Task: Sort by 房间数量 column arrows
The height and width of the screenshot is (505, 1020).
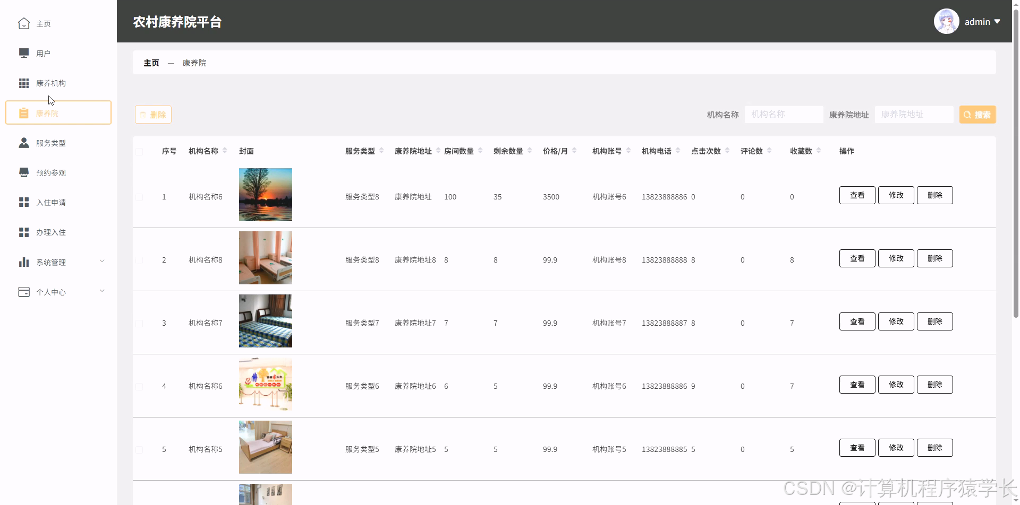Action: click(480, 151)
